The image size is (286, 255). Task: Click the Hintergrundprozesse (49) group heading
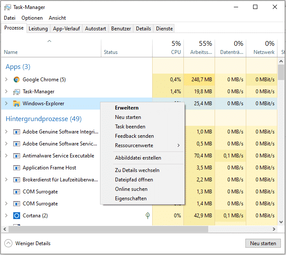click(x=44, y=119)
